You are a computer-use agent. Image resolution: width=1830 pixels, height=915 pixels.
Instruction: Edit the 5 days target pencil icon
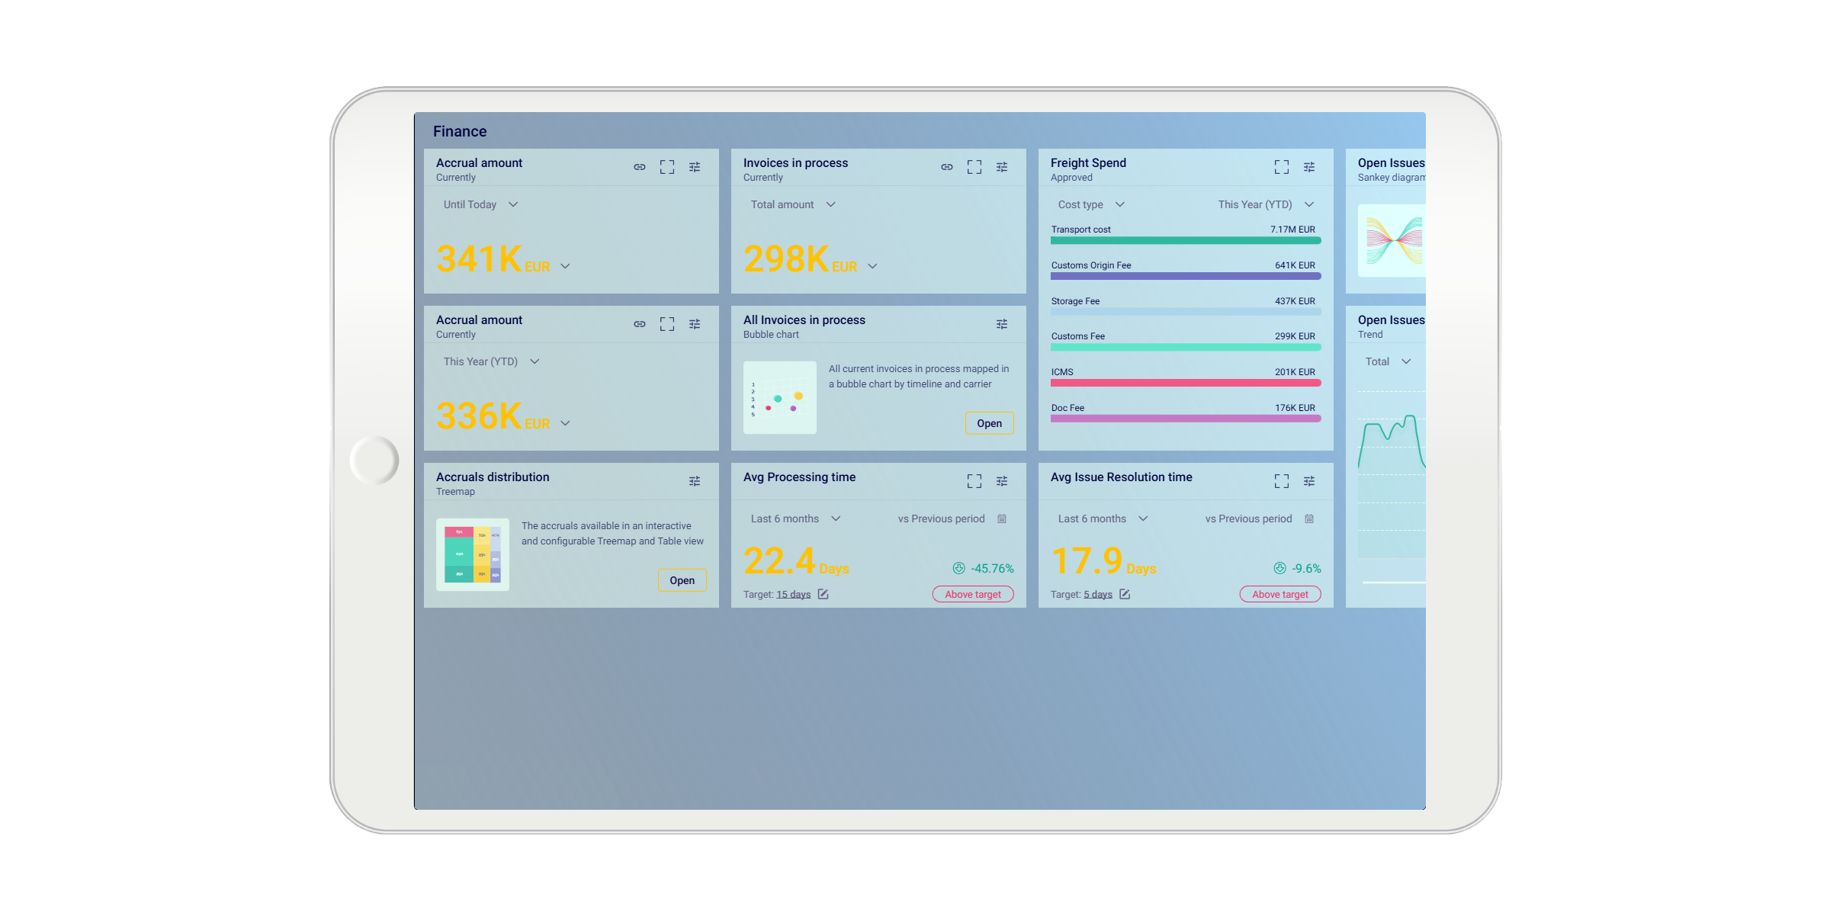(x=1124, y=594)
